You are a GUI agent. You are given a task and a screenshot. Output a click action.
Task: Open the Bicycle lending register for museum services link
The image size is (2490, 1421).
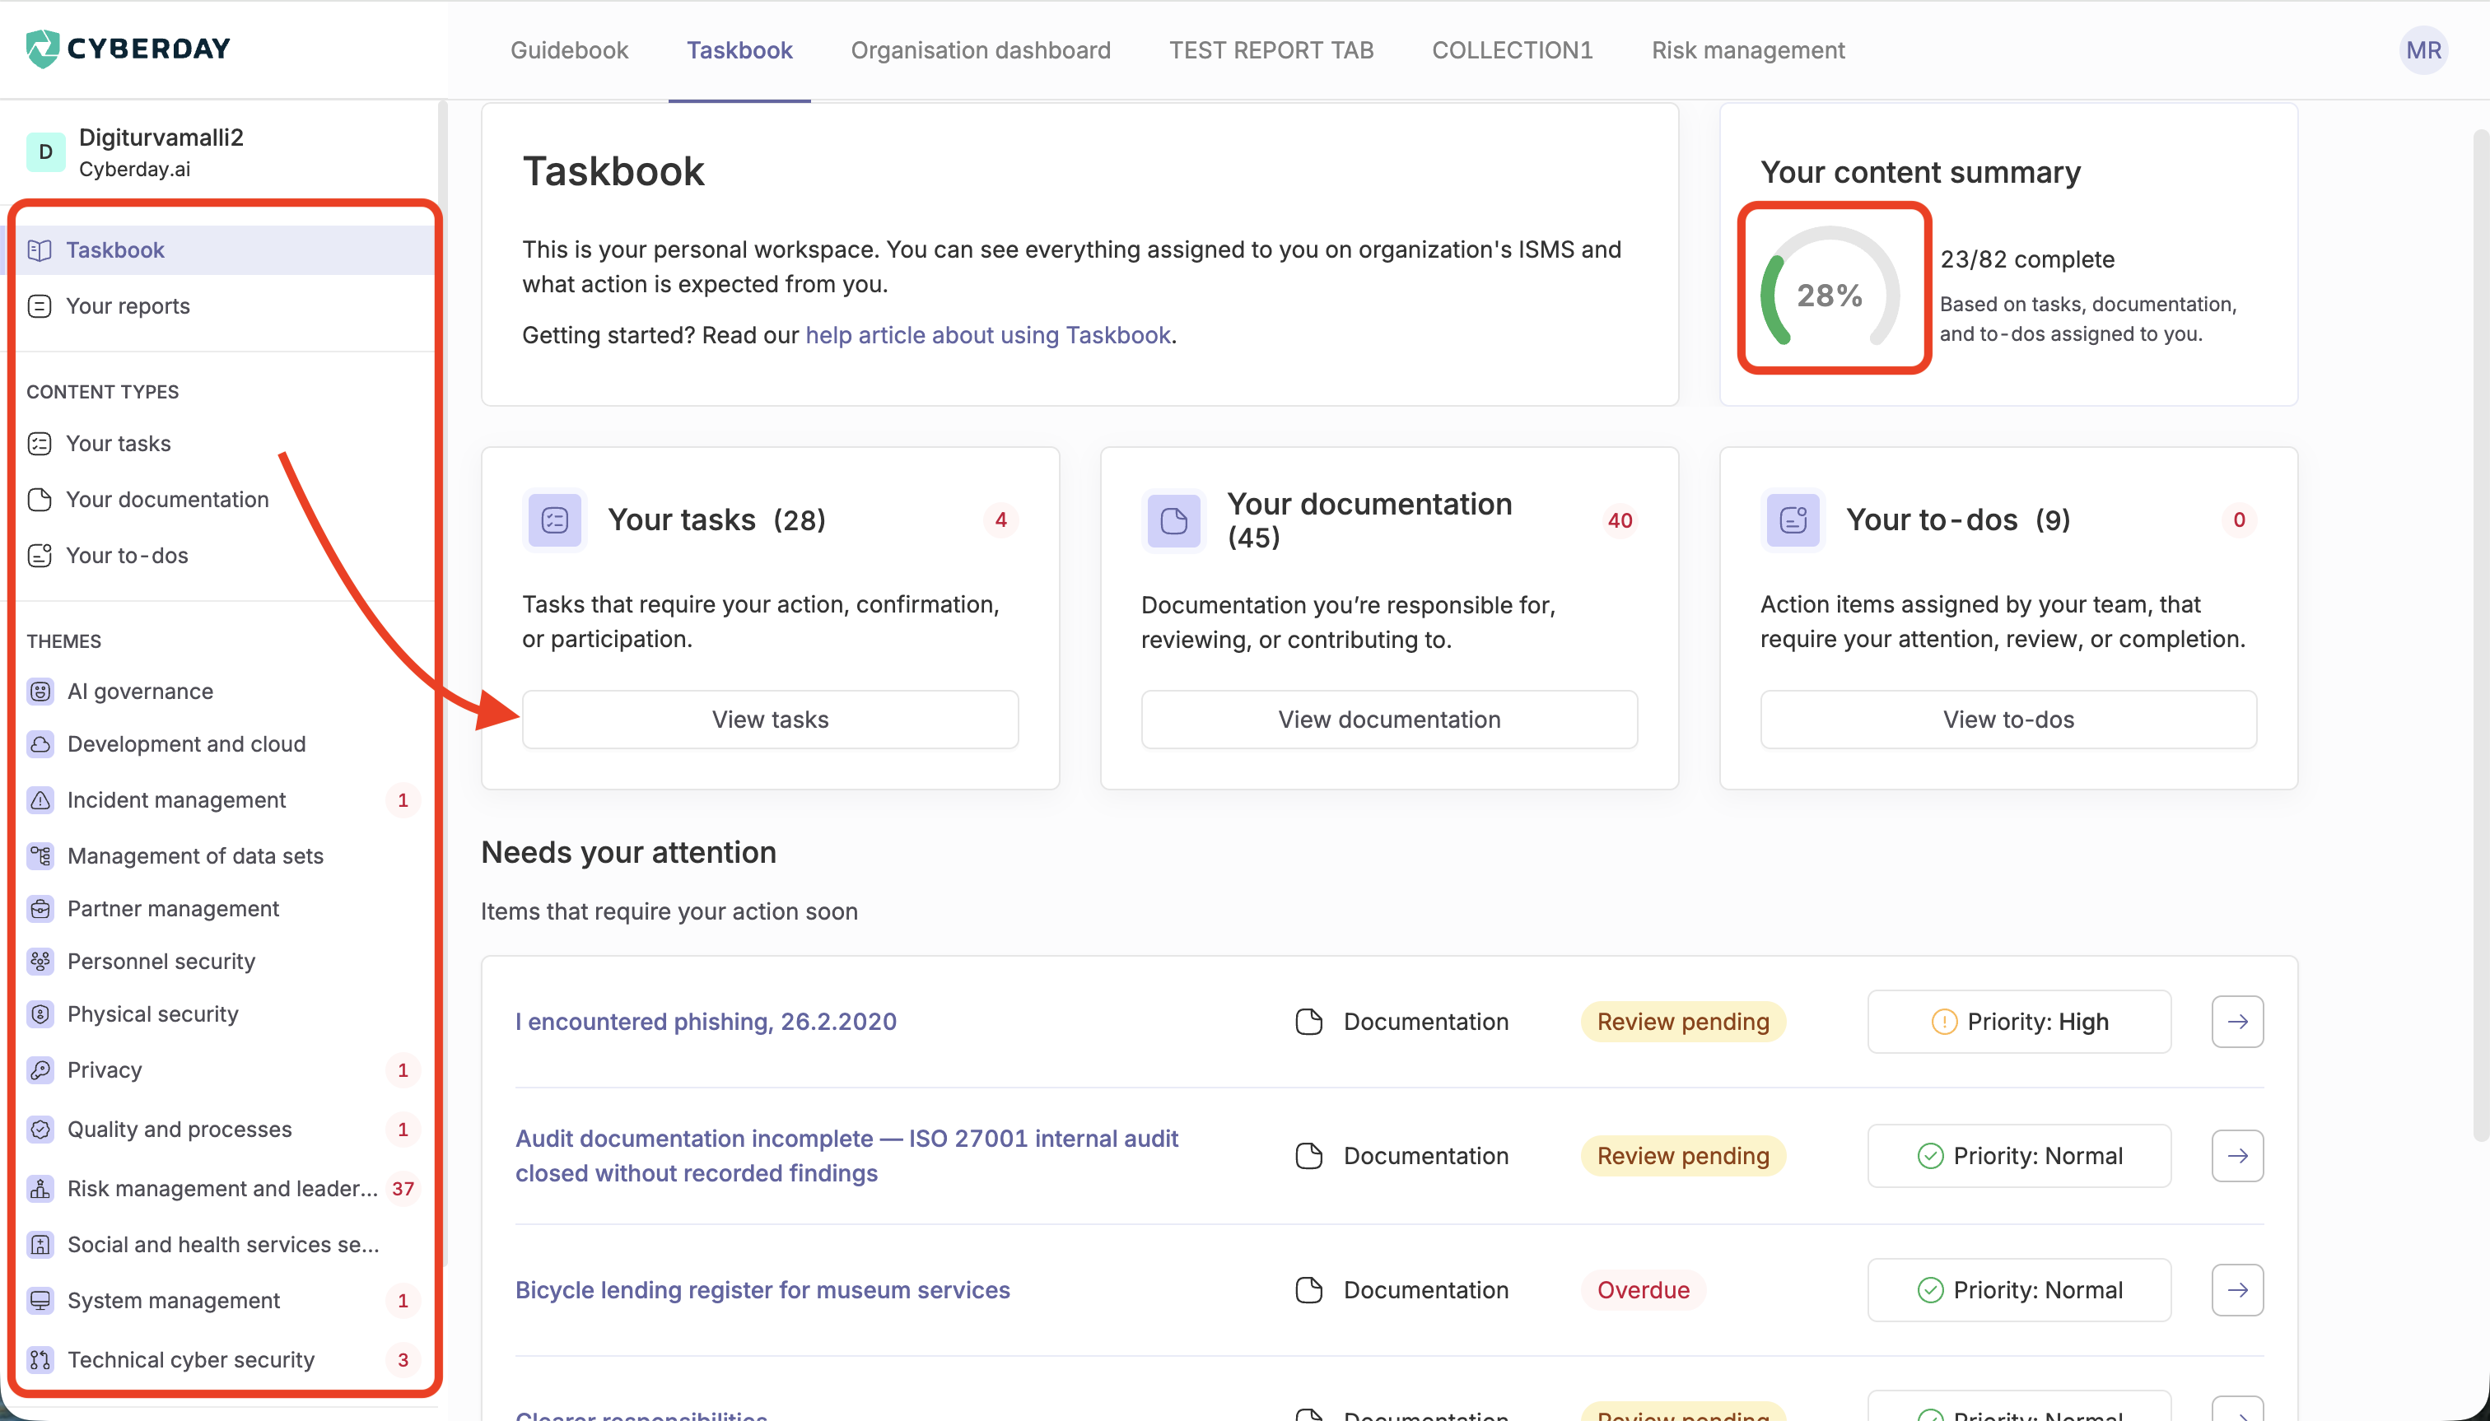click(762, 1289)
